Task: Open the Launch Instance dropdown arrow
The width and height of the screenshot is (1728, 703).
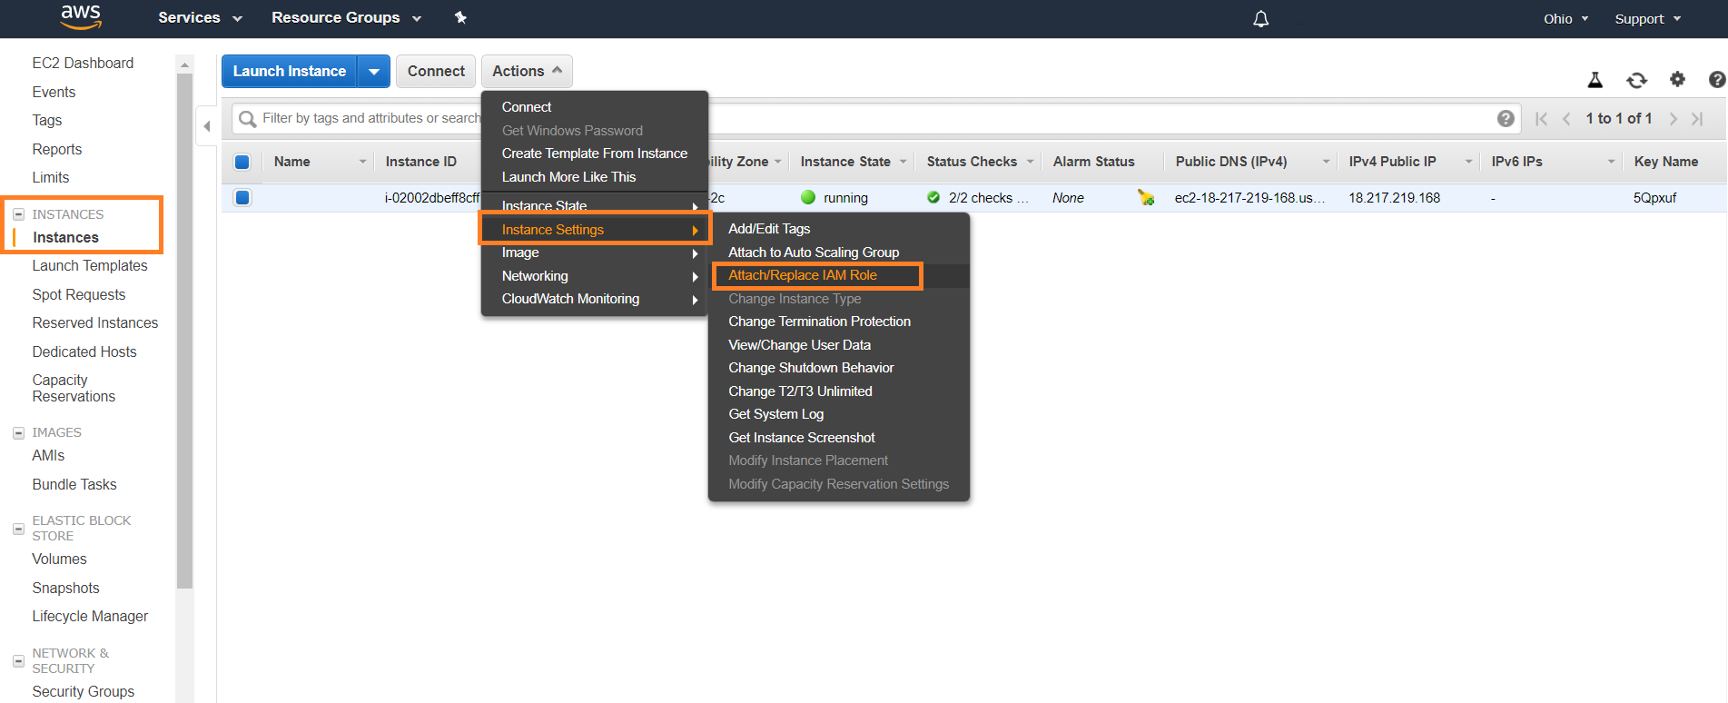Action: (x=374, y=72)
